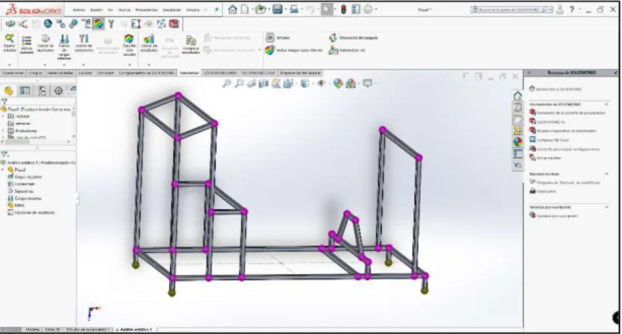This screenshot has height=334, width=622.
Task: Open the Home icon in title toolbar
Action: [x=232, y=9]
